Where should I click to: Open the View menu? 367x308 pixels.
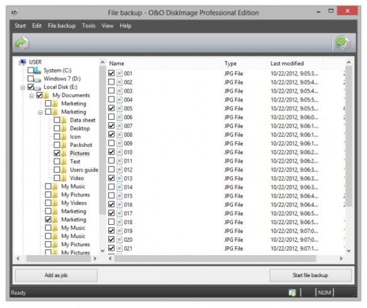[x=108, y=26]
